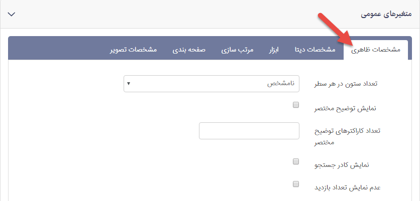
Task: Open the تعداد ستون در هر سطر dropdown
Action: [x=211, y=84]
